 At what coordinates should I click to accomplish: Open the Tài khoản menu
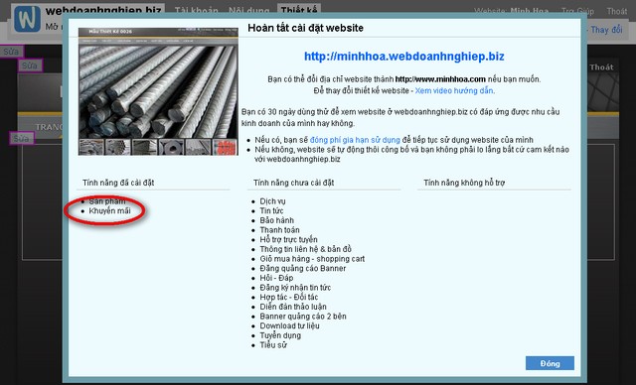coord(197,11)
